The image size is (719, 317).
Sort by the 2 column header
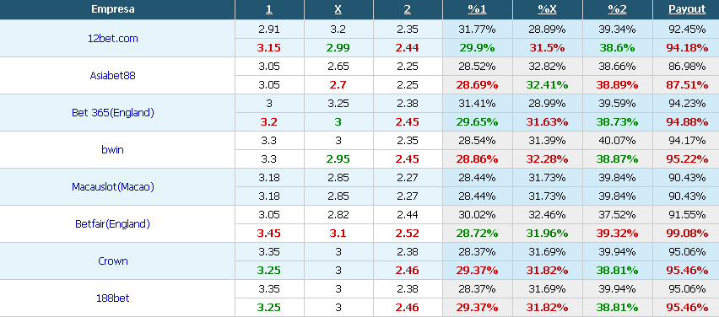pyautogui.click(x=408, y=9)
